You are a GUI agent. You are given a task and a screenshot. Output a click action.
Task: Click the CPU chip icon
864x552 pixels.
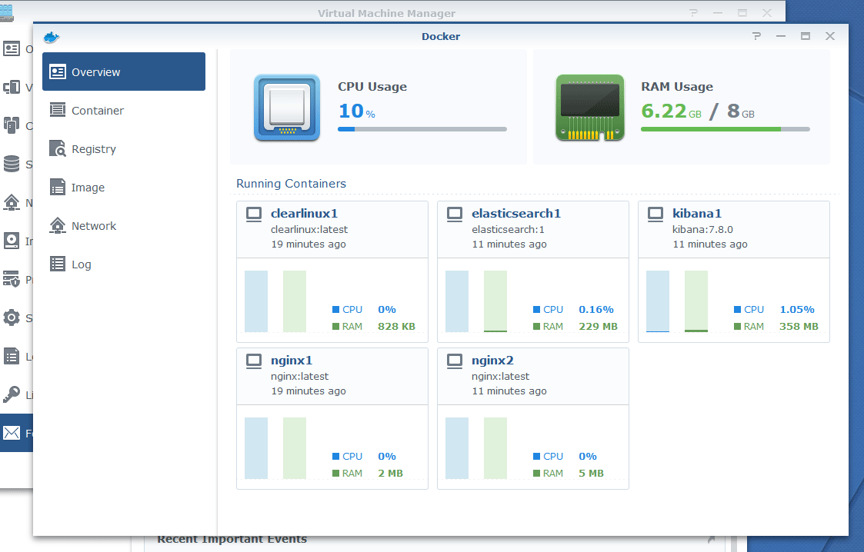coord(287,108)
